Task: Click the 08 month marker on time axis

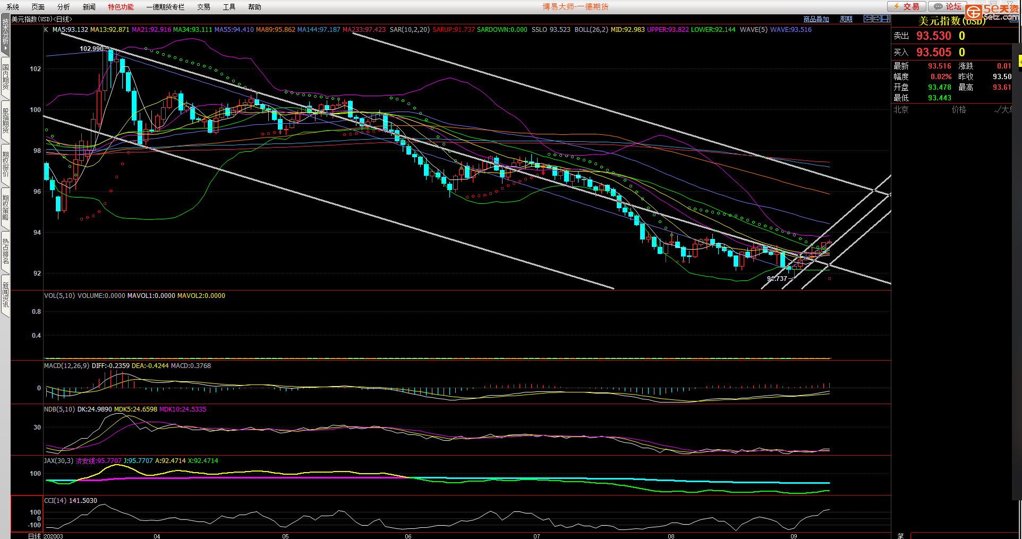Action: (x=671, y=536)
